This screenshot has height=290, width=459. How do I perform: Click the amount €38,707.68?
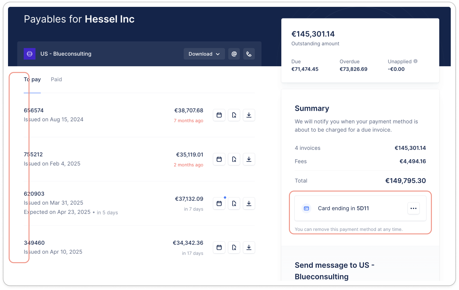point(189,110)
